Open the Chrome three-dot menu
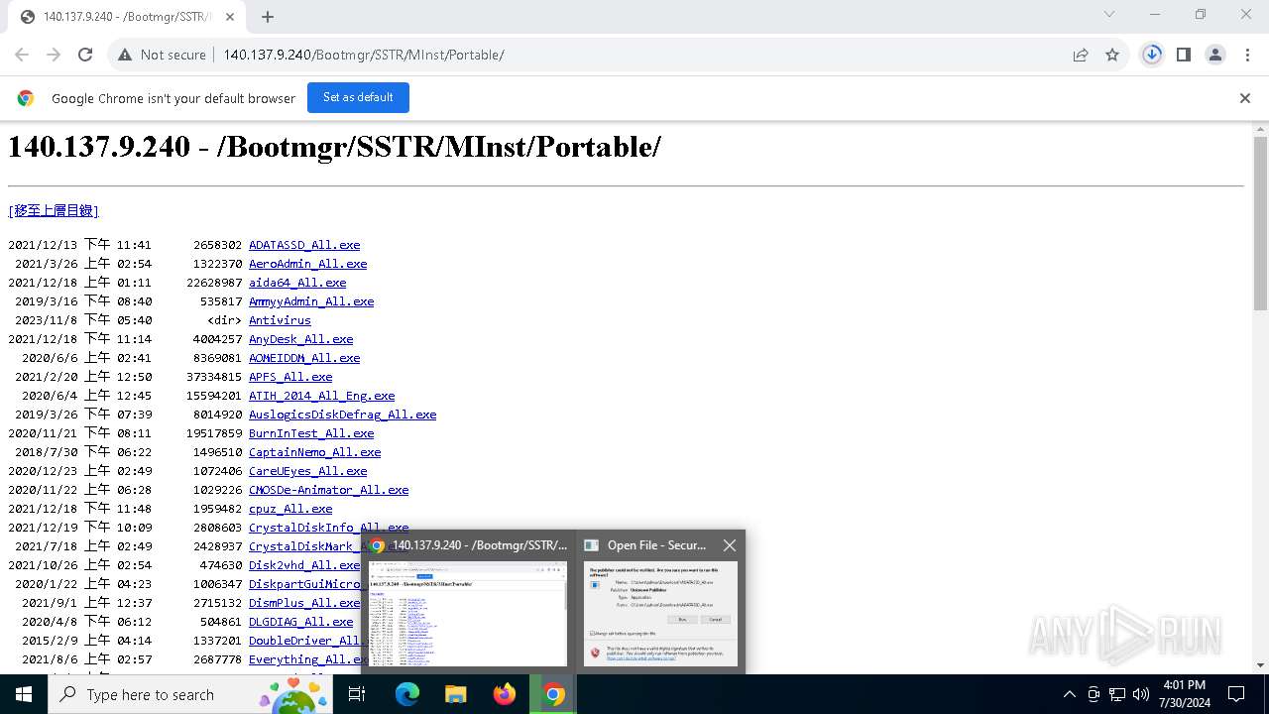Image resolution: width=1269 pixels, height=714 pixels. [x=1247, y=55]
